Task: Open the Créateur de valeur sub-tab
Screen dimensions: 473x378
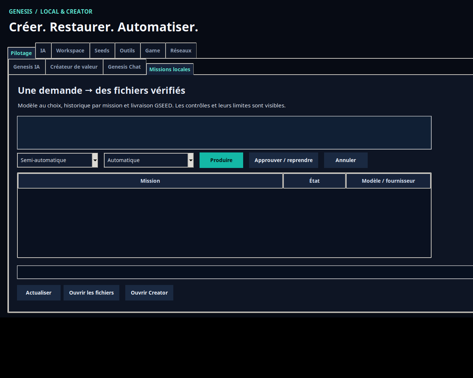Action: (x=74, y=67)
